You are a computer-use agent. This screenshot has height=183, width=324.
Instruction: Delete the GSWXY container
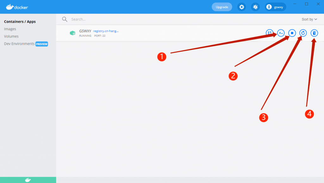click(314, 33)
